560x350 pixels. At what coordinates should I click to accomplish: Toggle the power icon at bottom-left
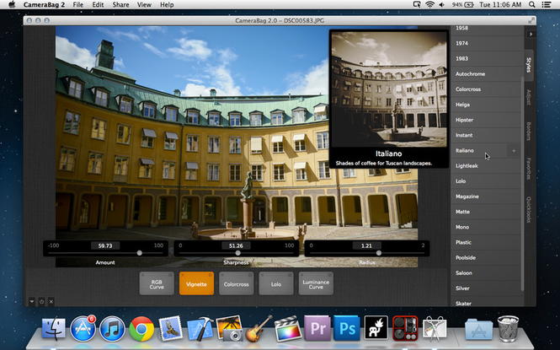pyautogui.click(x=41, y=301)
